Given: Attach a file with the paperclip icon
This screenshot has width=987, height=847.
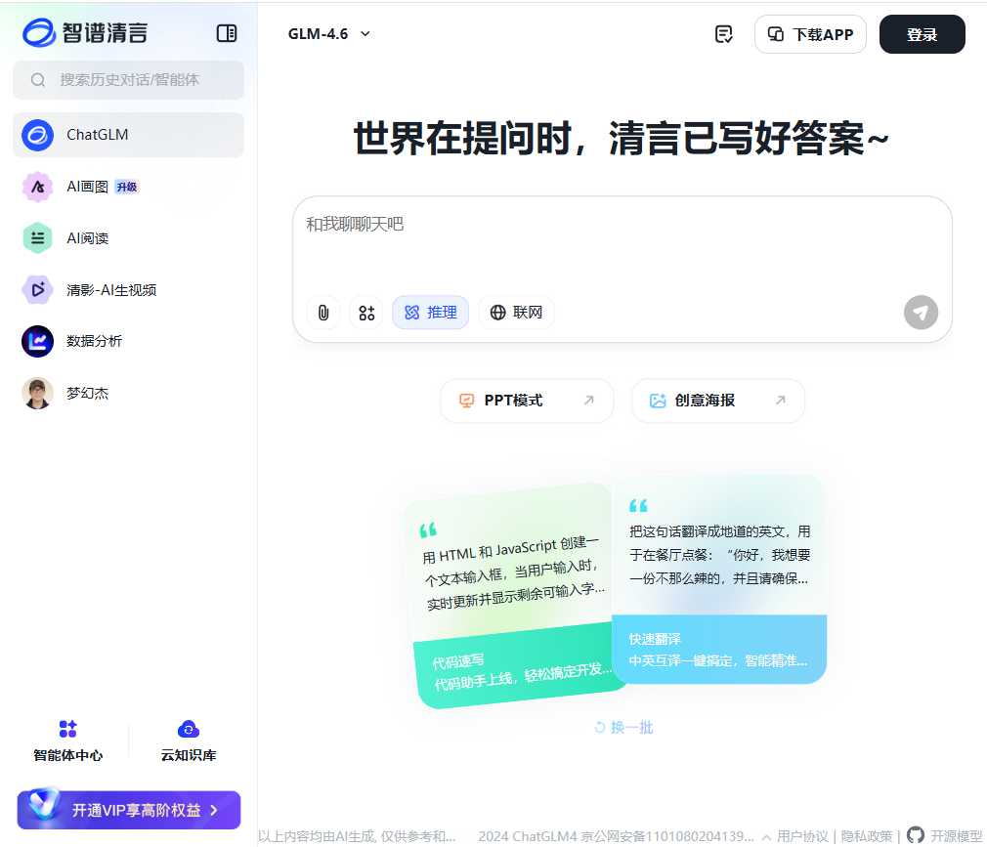Looking at the screenshot, I should coord(323,313).
